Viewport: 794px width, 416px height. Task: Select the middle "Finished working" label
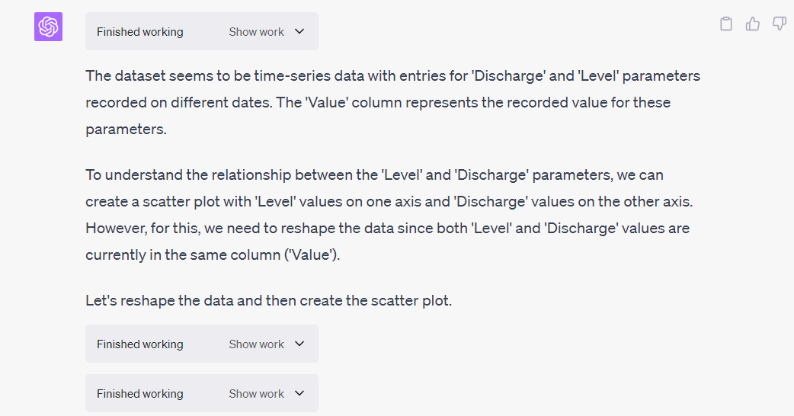[139, 344]
